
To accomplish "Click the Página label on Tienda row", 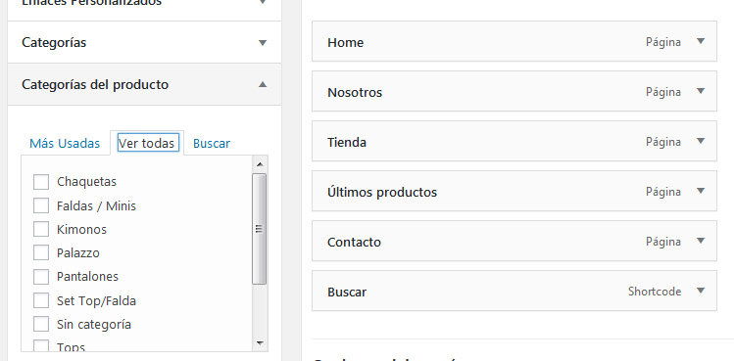I will coord(663,142).
